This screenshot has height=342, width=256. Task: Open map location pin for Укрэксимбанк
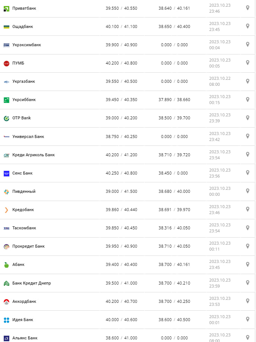click(247, 44)
